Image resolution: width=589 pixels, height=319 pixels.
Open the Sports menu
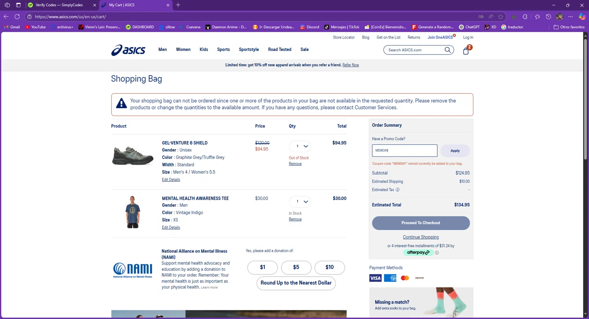223,49
